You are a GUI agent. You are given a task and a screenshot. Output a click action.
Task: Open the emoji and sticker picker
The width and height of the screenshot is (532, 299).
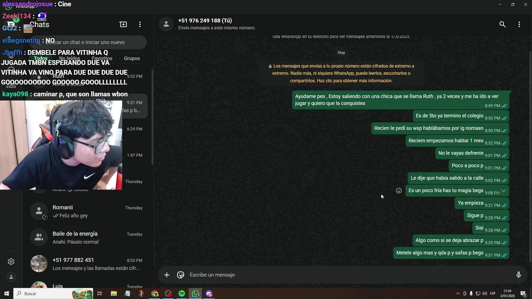click(x=181, y=275)
